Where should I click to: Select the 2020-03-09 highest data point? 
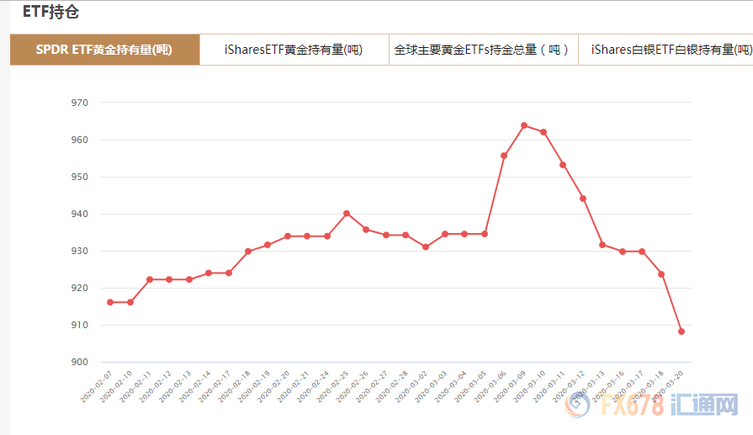pyautogui.click(x=524, y=125)
